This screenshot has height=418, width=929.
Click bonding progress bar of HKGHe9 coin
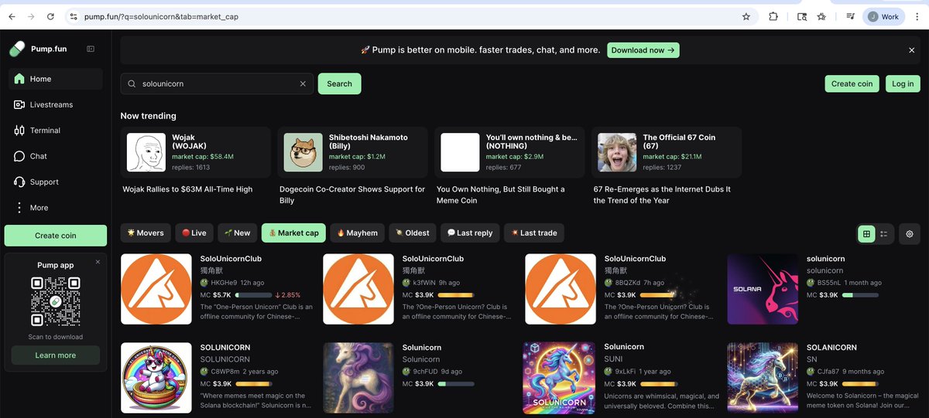point(252,295)
